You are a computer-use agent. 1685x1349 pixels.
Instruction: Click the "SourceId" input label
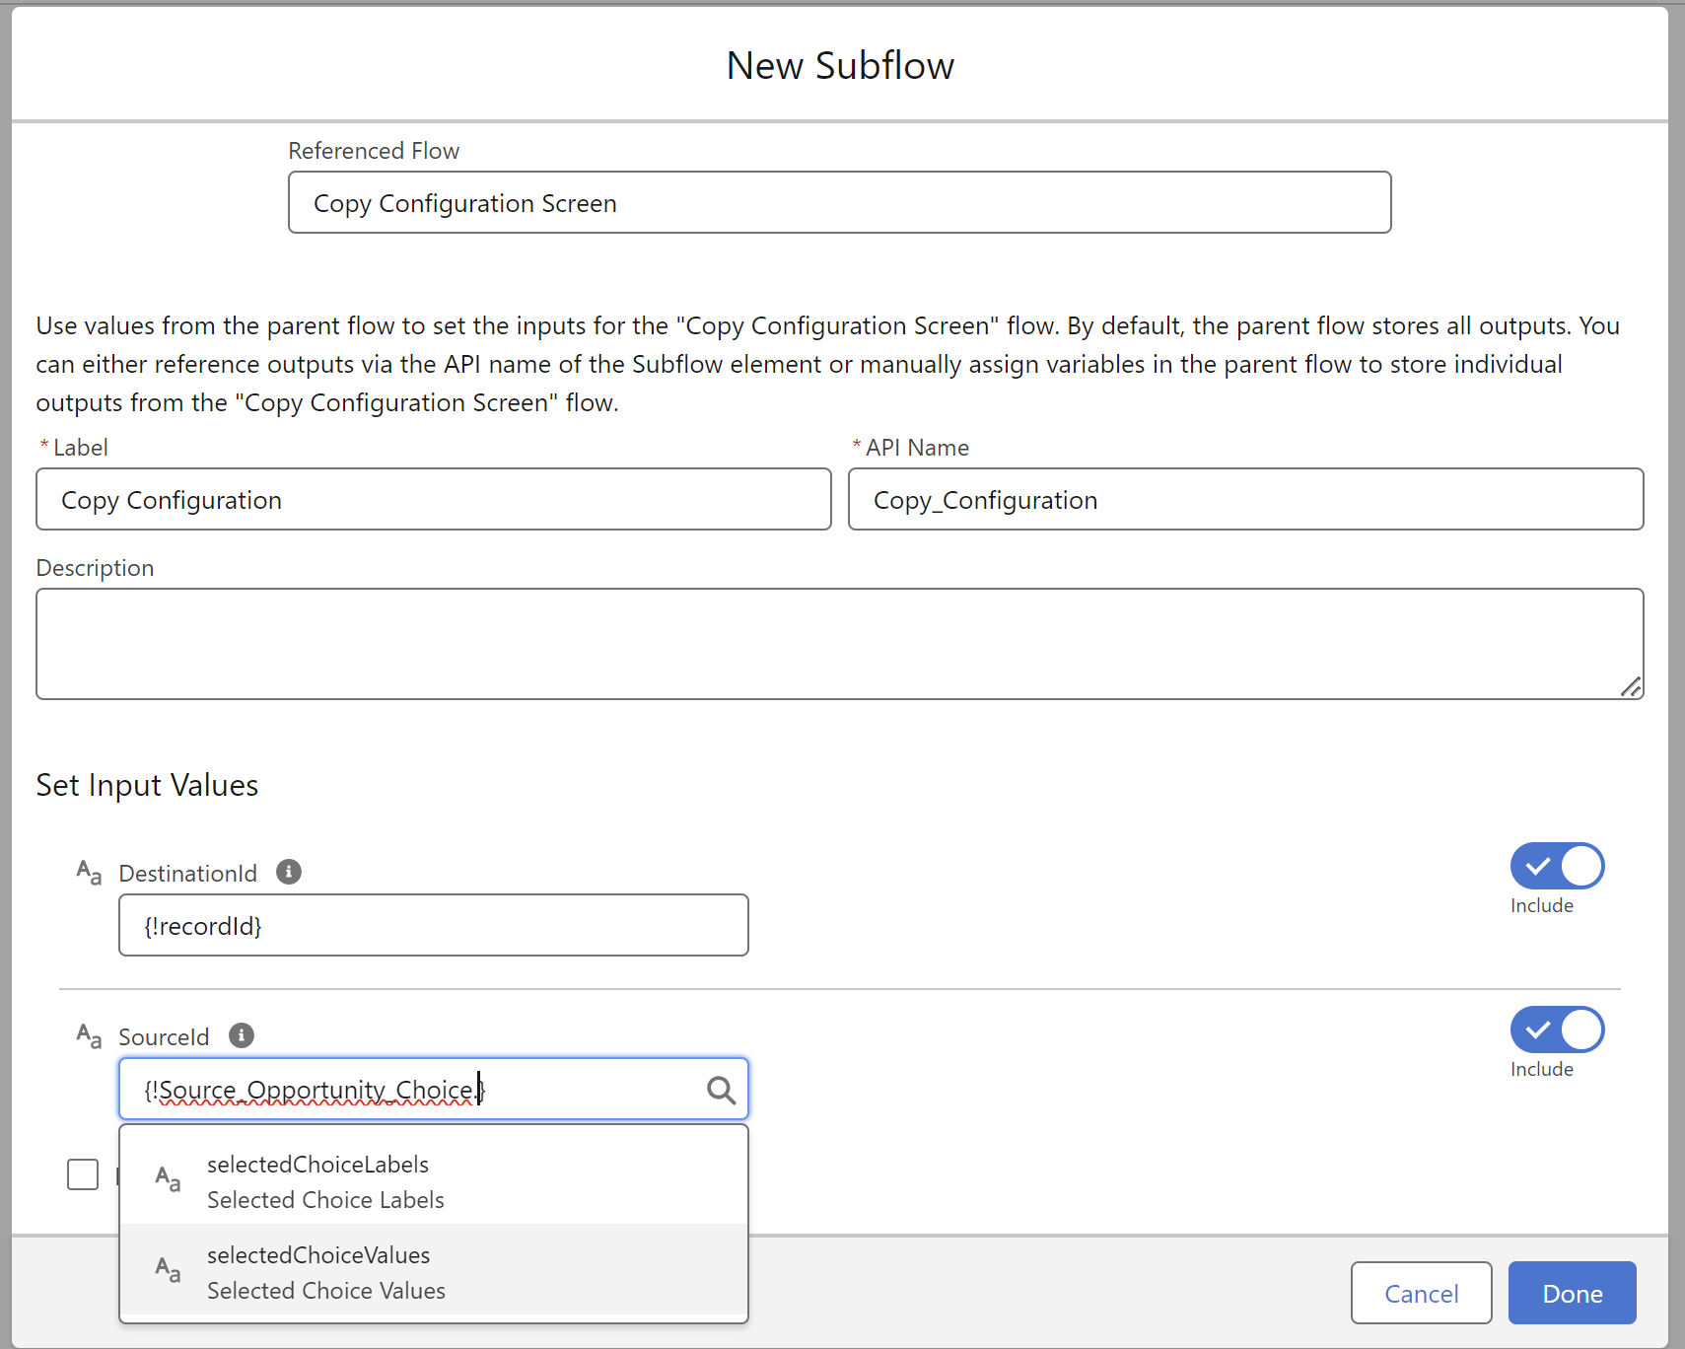click(x=164, y=1036)
